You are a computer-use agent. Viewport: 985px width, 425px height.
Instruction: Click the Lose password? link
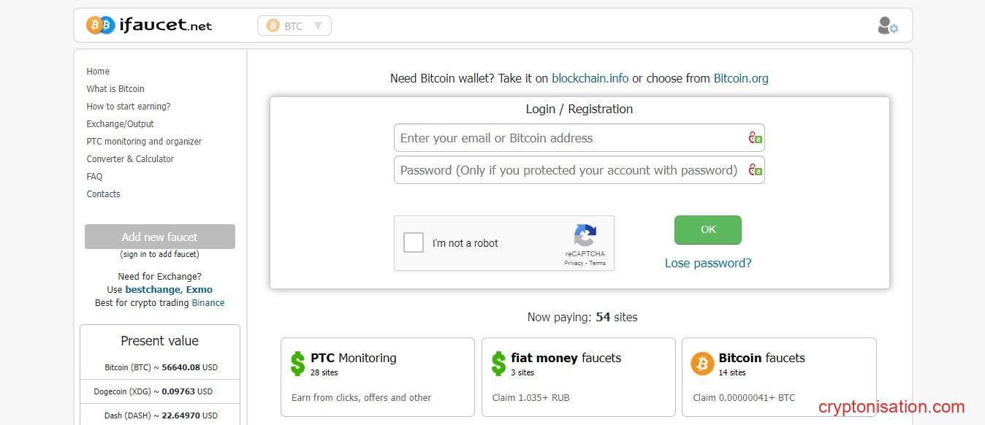(x=707, y=263)
